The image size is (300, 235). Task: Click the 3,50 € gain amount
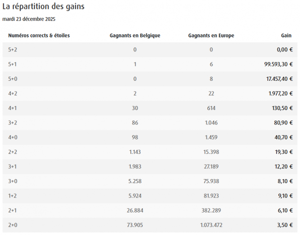tap(285, 225)
